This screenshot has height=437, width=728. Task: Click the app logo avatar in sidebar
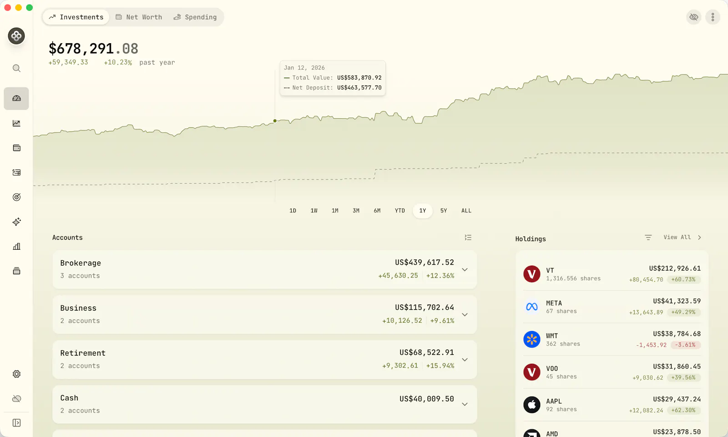click(16, 36)
